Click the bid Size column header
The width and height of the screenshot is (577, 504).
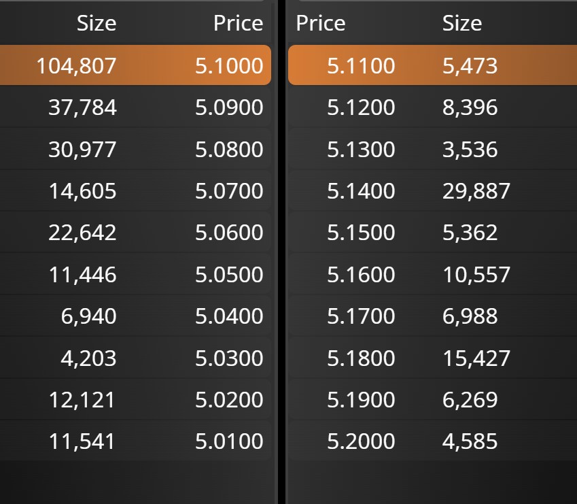pyautogui.click(x=96, y=24)
